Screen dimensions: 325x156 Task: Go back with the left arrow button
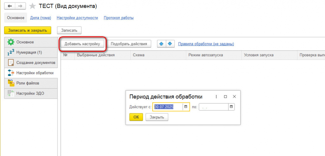(10, 6)
